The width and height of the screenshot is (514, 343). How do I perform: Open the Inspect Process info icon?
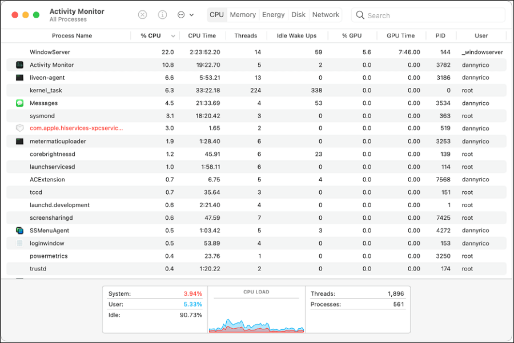(x=163, y=14)
